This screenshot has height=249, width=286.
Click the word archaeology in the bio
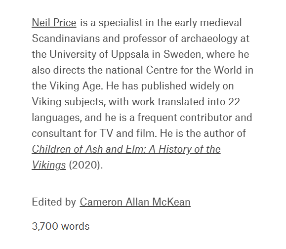[209, 39]
